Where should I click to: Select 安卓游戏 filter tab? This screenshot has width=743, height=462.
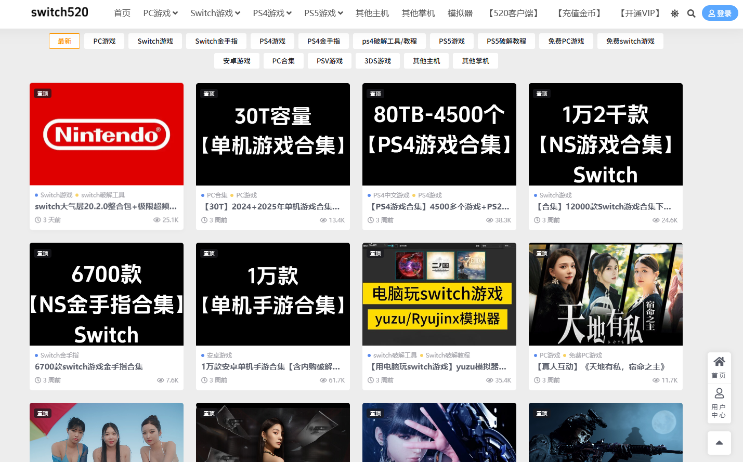tap(237, 61)
